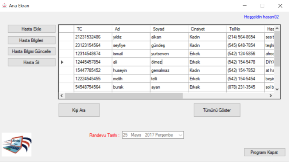Click surname cell gündeş

coord(169,45)
